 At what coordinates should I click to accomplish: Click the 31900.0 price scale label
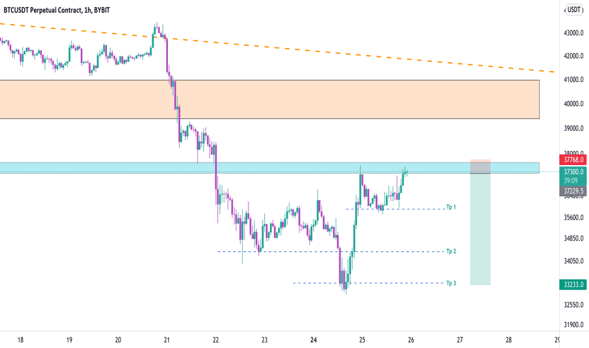point(574,325)
